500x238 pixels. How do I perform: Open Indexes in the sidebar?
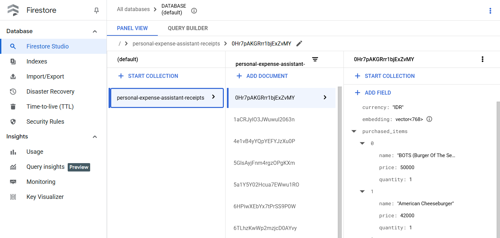coord(37,62)
